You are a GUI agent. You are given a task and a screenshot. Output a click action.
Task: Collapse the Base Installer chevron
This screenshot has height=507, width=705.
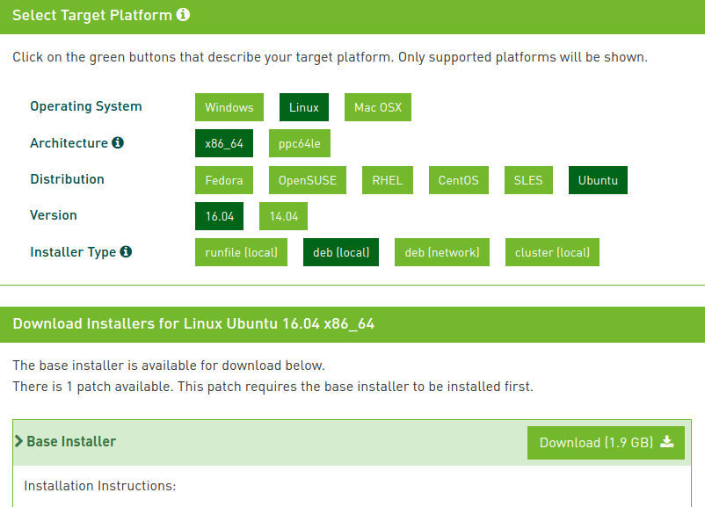[18, 441]
